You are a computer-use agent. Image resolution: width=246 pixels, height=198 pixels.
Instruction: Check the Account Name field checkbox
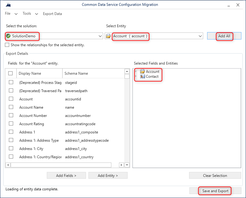click(x=11, y=107)
